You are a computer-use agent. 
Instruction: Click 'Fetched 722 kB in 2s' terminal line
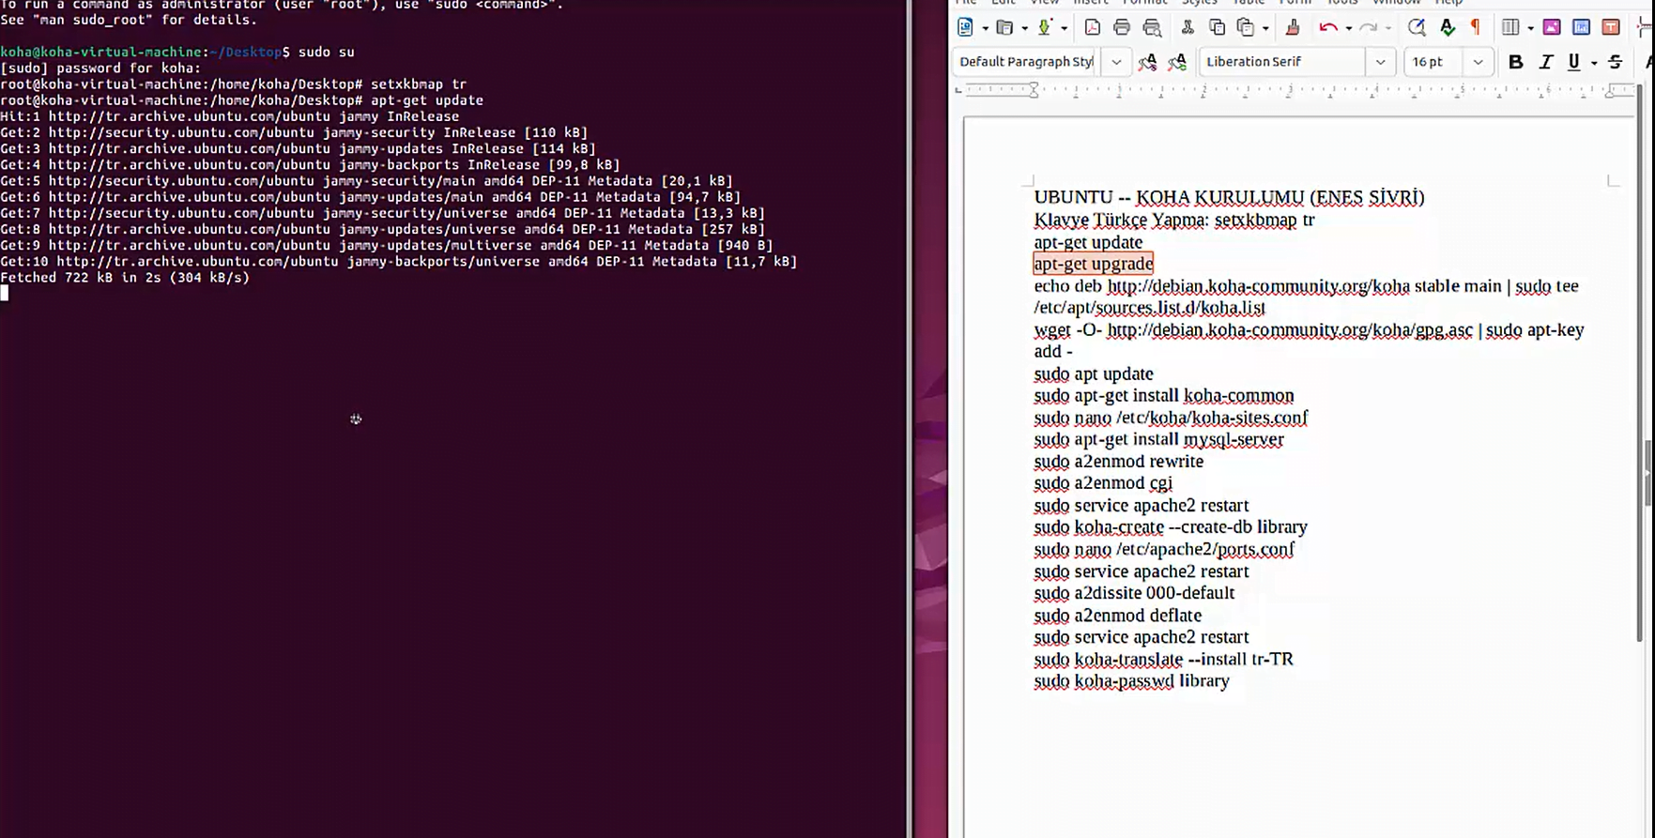click(x=125, y=278)
